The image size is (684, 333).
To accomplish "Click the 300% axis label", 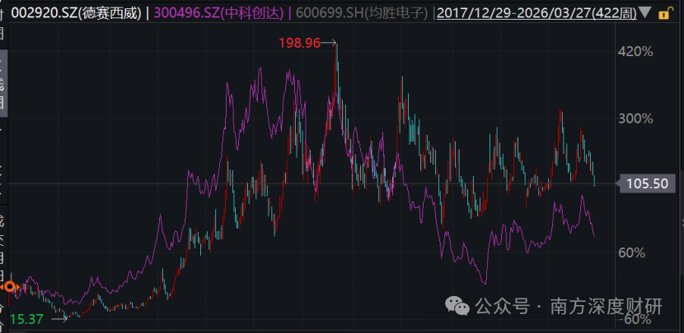I will click(635, 118).
